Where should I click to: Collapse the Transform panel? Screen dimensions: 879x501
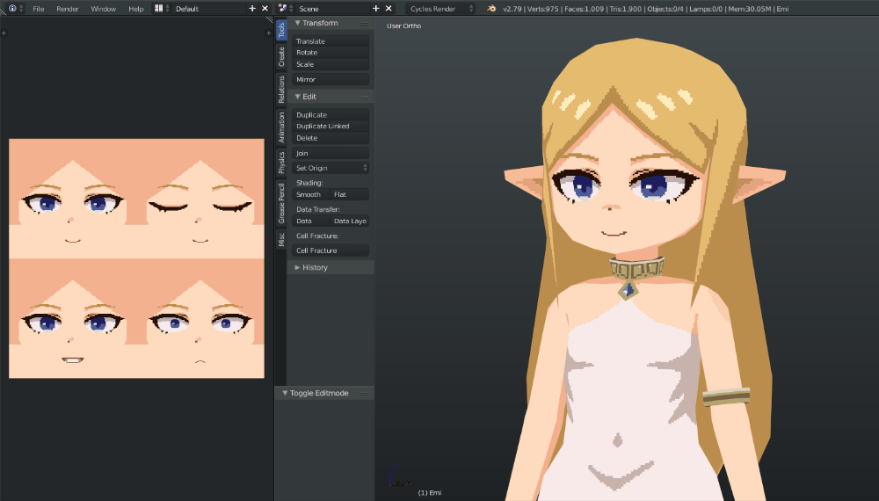tap(298, 23)
